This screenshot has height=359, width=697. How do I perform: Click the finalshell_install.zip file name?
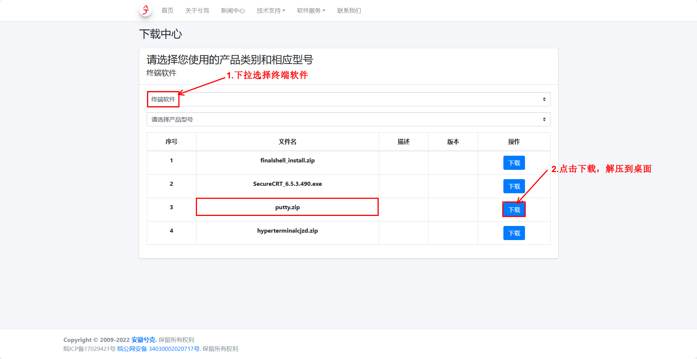click(x=287, y=160)
